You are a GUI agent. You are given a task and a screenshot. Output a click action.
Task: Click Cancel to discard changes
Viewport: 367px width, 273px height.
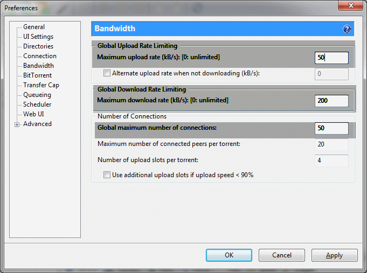[x=281, y=255]
